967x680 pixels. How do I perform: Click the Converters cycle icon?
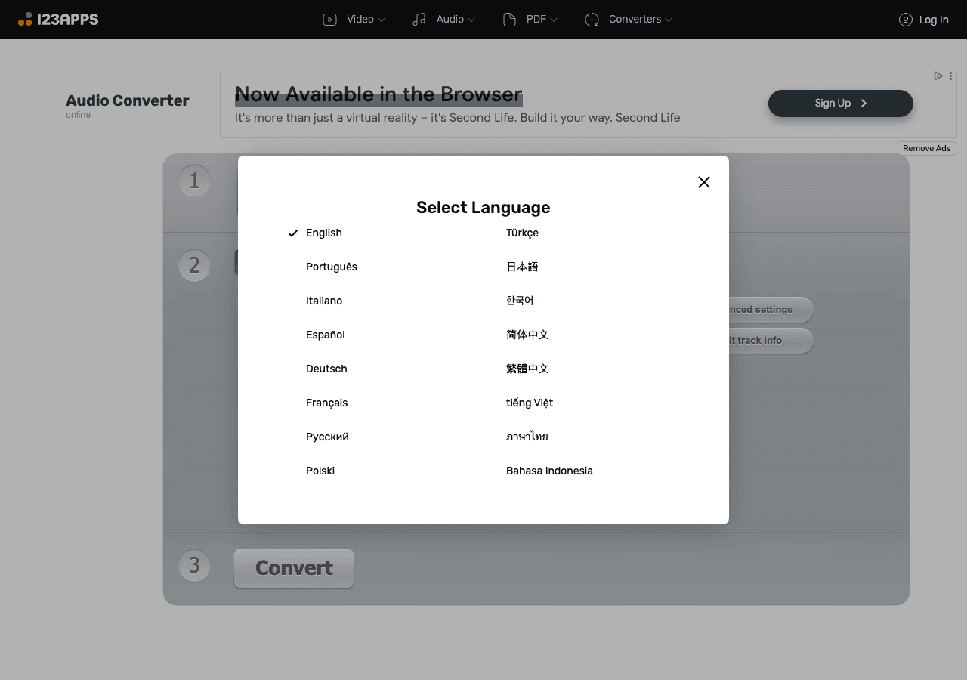click(x=592, y=20)
